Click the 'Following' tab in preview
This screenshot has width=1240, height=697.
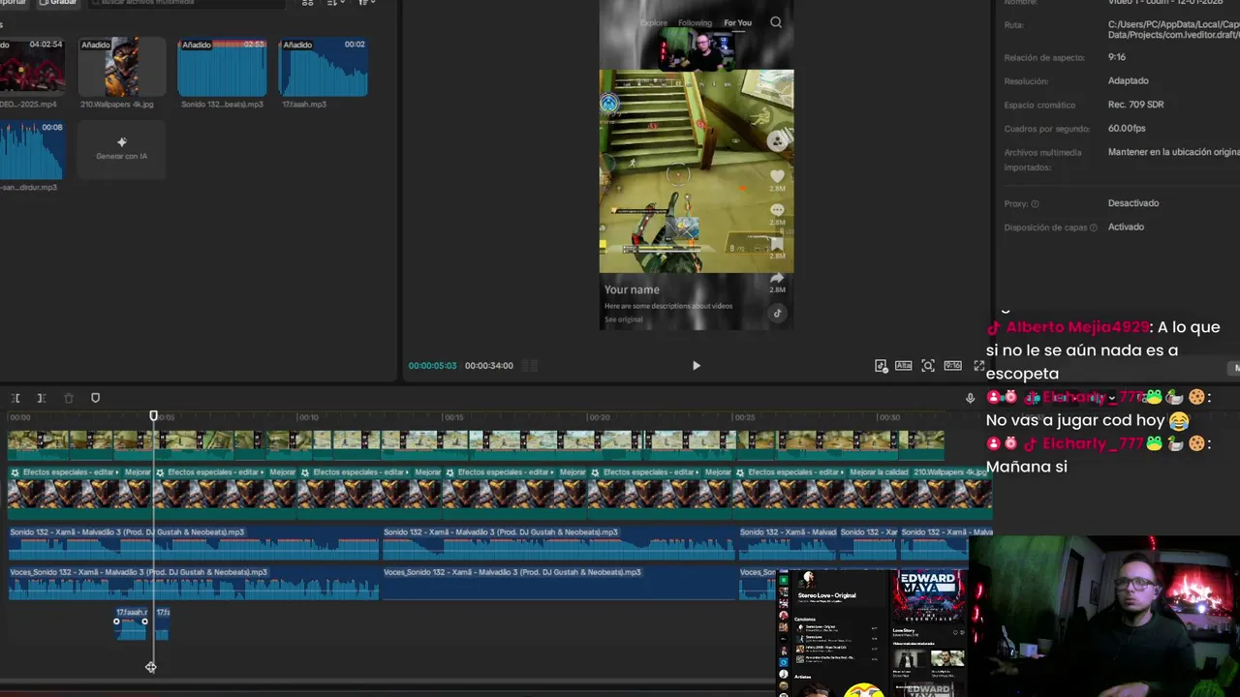pos(695,22)
